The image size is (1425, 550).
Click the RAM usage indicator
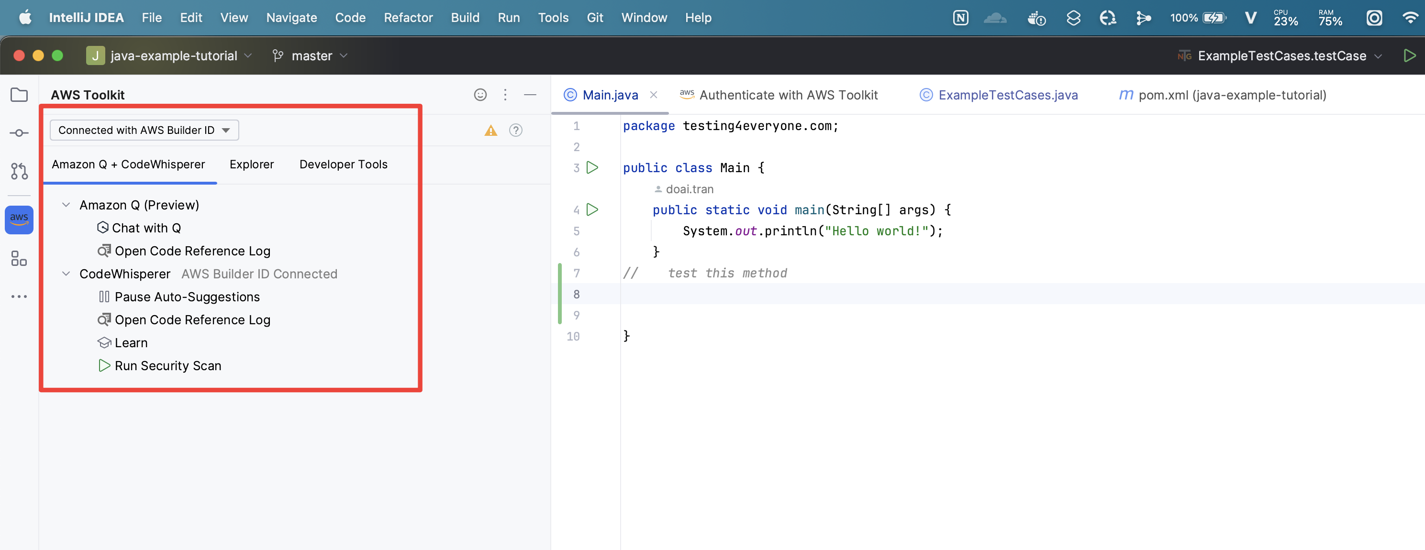coord(1330,18)
